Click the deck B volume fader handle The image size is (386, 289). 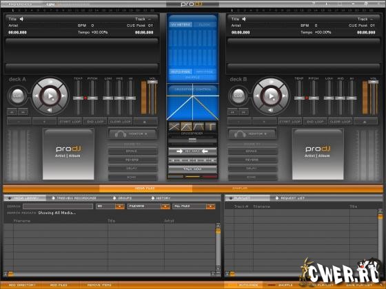[373, 82]
